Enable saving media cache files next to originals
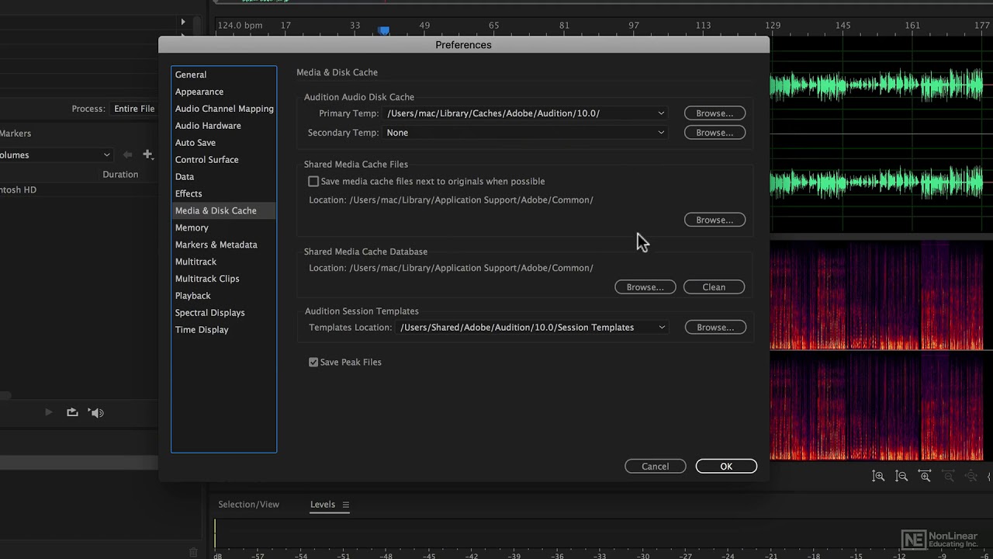This screenshot has height=559, width=993. pyautogui.click(x=313, y=181)
